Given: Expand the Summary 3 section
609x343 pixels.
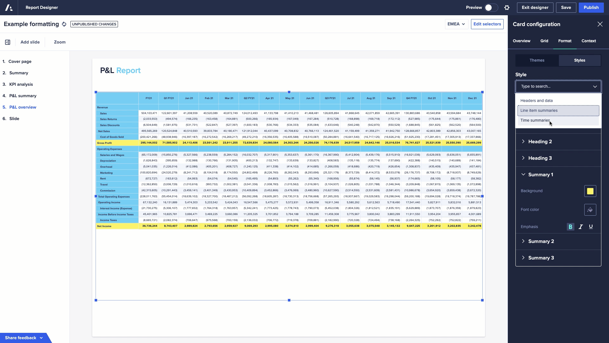Looking at the screenshot, I should [541, 258].
